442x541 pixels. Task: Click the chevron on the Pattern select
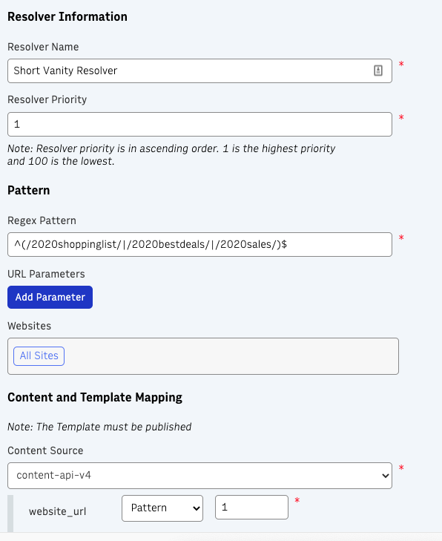pos(197,508)
